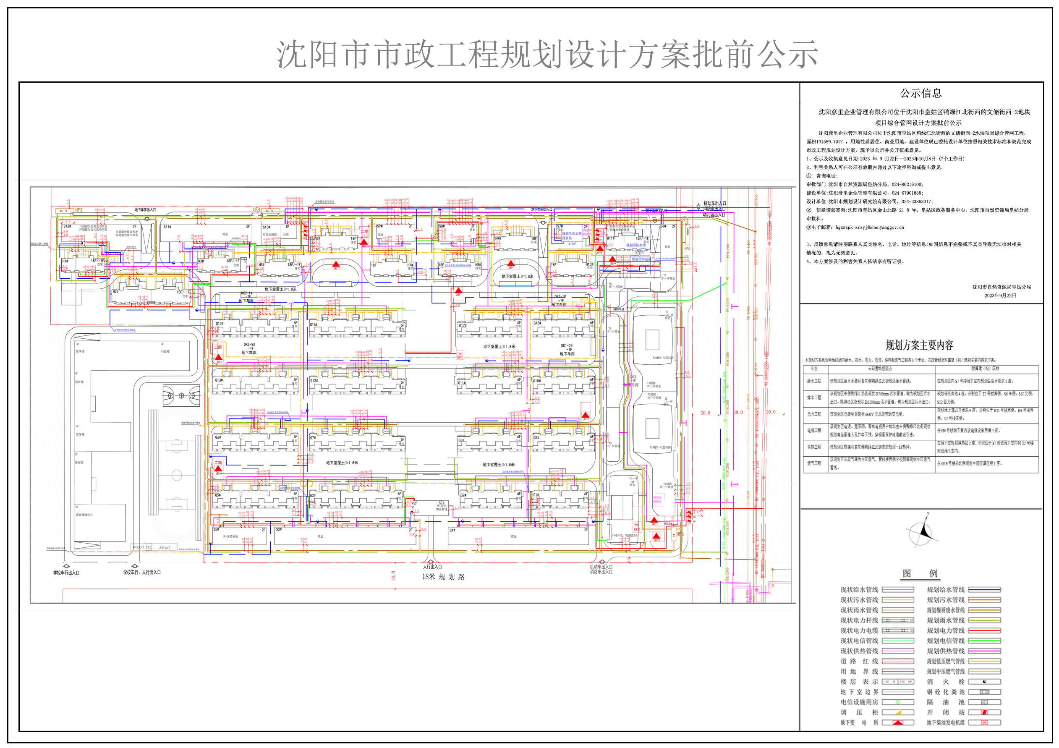Click the 图例 legend heading
This screenshot has height=748, width=1059.
(x=920, y=573)
